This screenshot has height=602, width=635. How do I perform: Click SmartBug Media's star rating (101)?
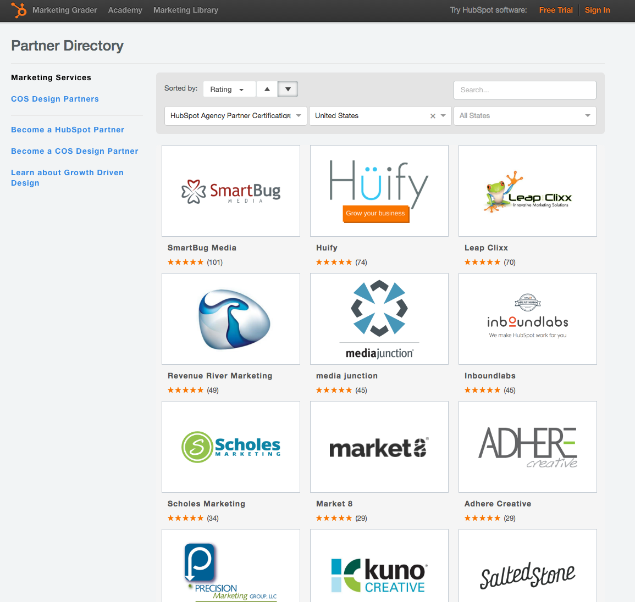tap(195, 262)
